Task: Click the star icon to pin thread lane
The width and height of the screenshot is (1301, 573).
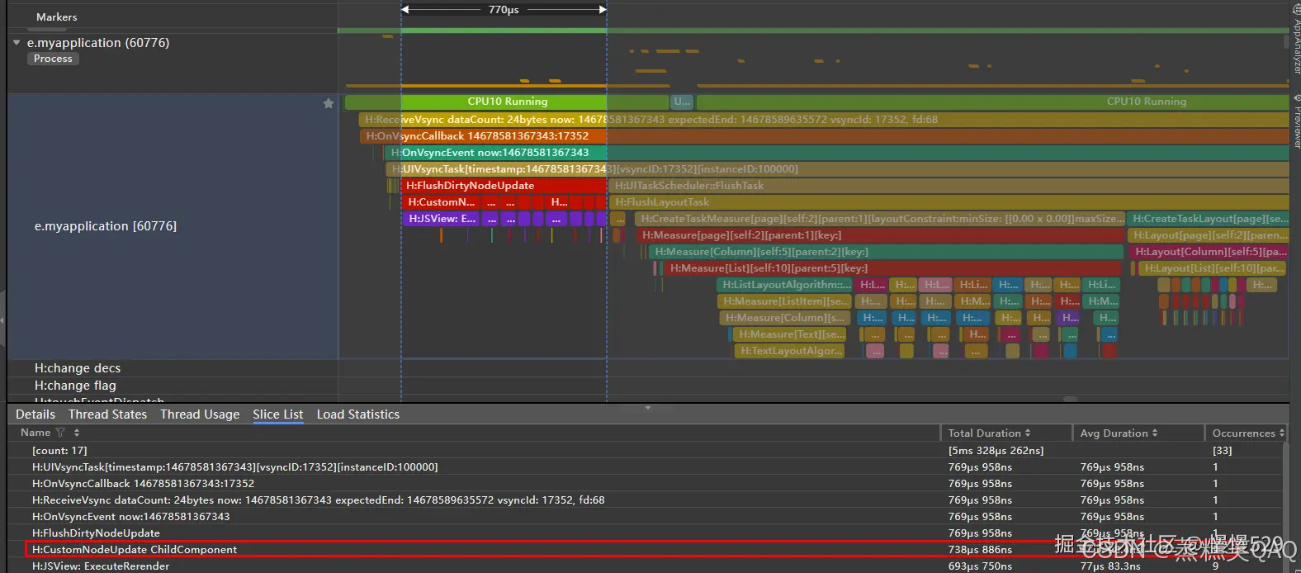Action: tap(329, 103)
